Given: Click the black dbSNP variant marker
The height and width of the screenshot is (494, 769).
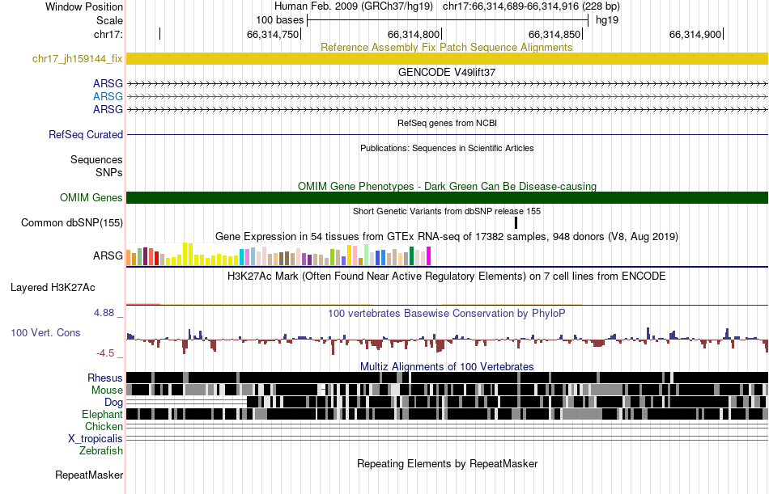Looking at the screenshot, I should pos(516,222).
